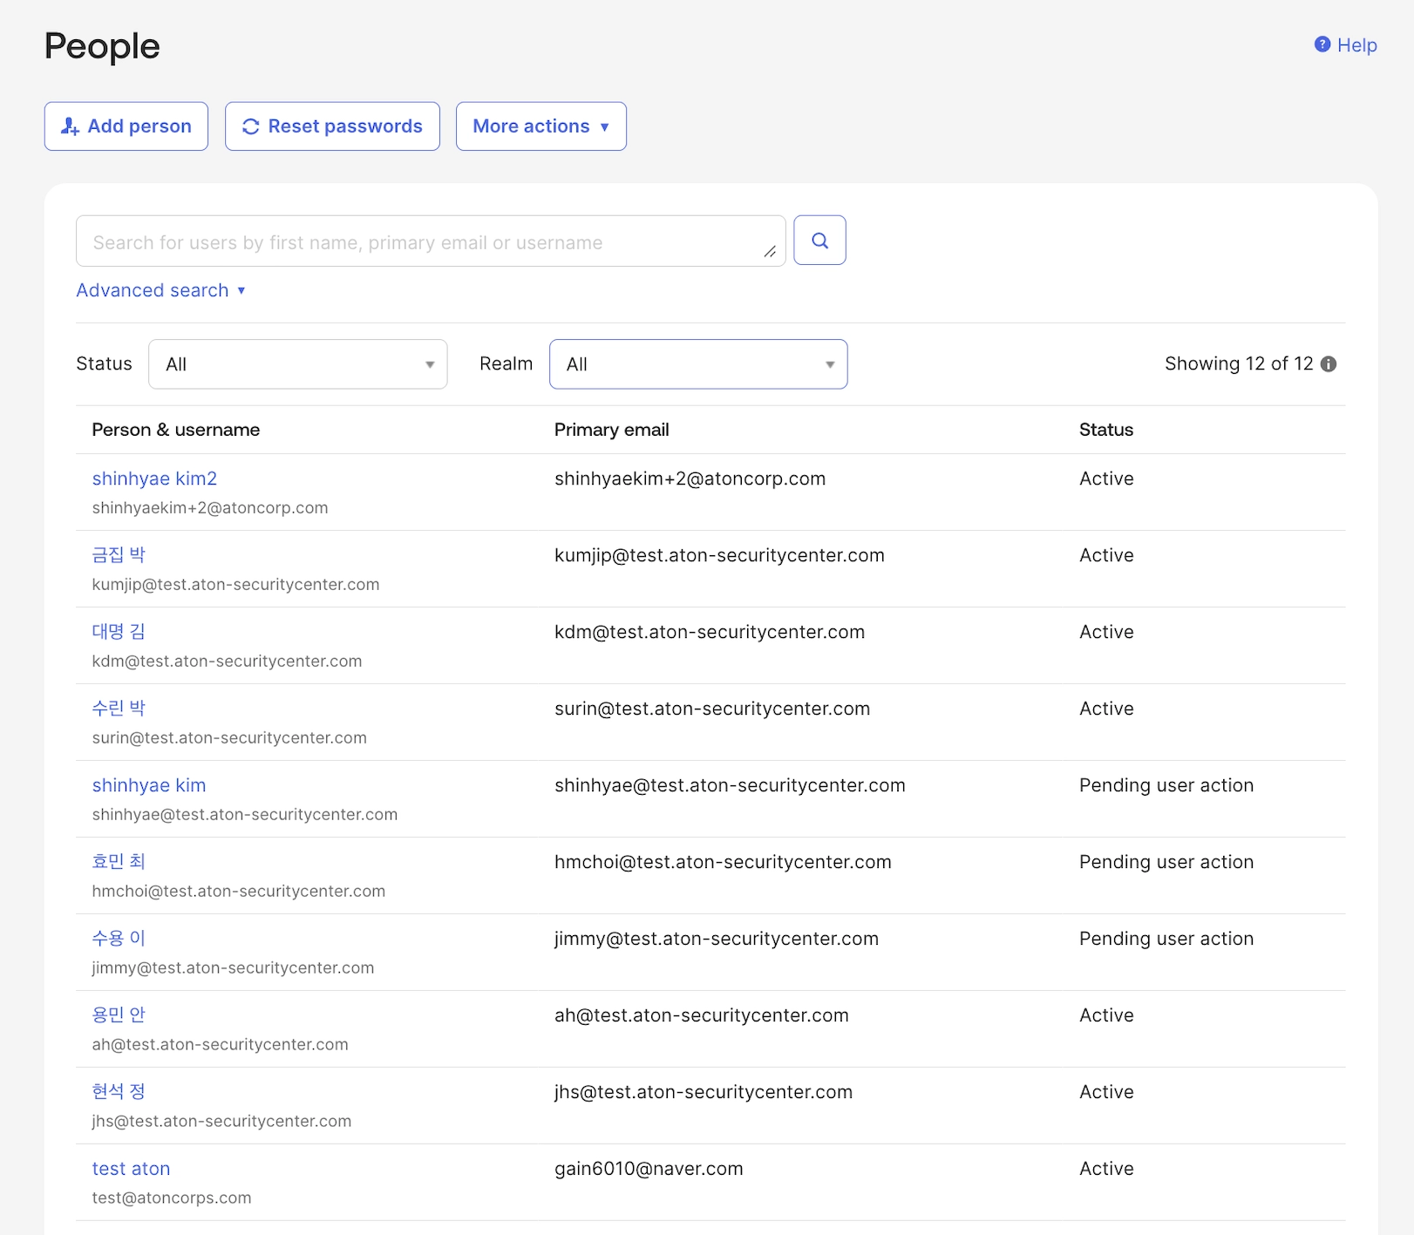
Task: Click the Help question mark icon
Action: pyautogui.click(x=1322, y=44)
